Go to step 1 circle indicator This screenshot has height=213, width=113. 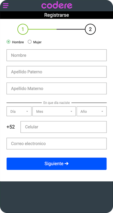23,29
